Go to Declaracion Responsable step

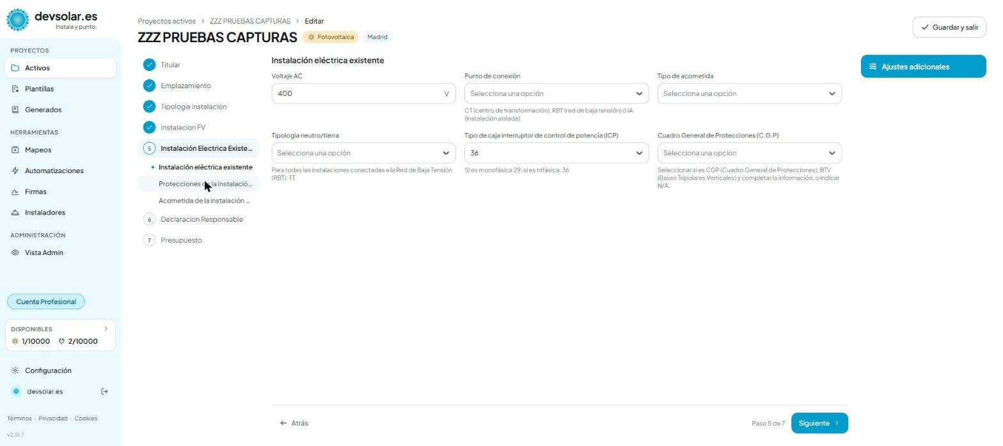pos(201,219)
